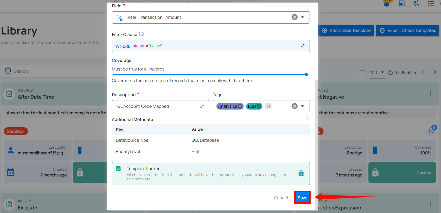
Task: Expand the Description text field
Action: point(202,106)
